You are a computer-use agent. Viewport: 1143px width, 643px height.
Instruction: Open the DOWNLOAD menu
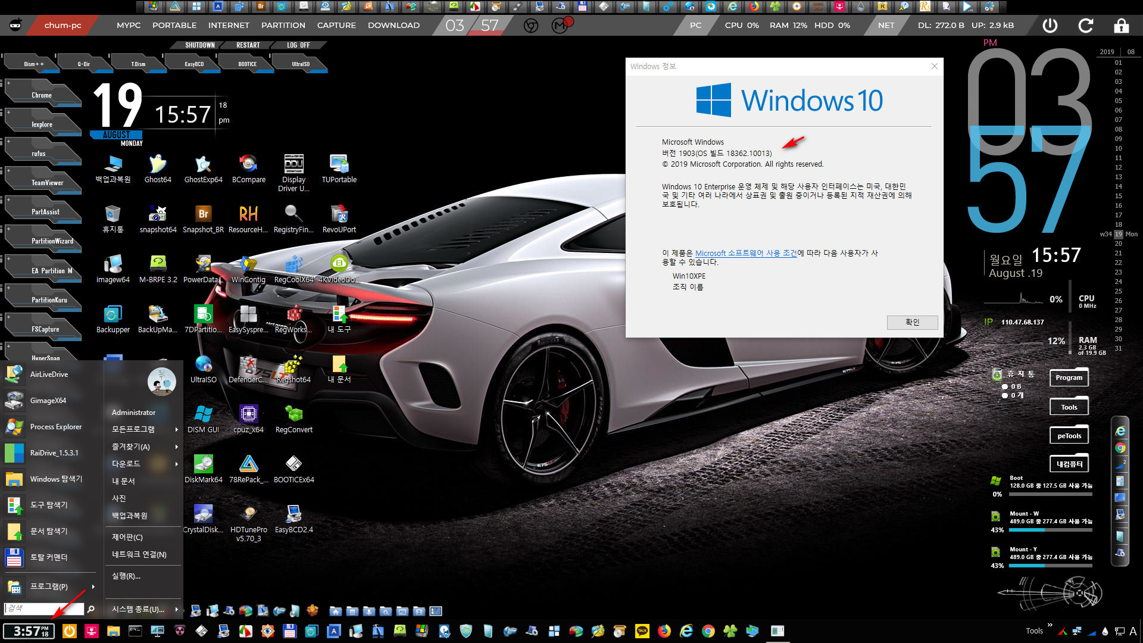[394, 26]
